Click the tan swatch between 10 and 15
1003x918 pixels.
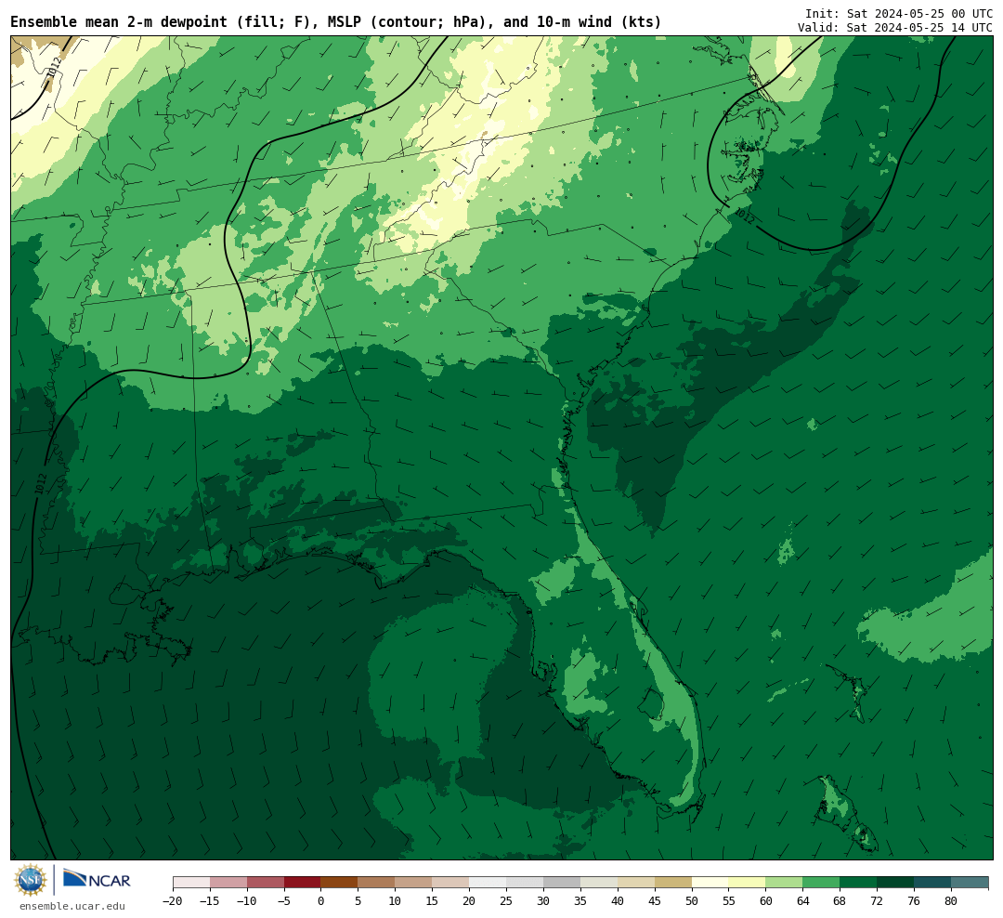click(x=414, y=883)
